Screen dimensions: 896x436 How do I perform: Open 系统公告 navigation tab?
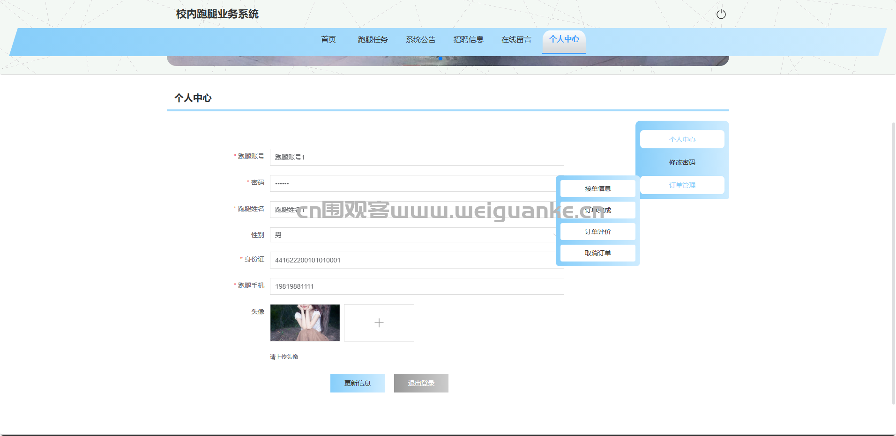coord(420,40)
